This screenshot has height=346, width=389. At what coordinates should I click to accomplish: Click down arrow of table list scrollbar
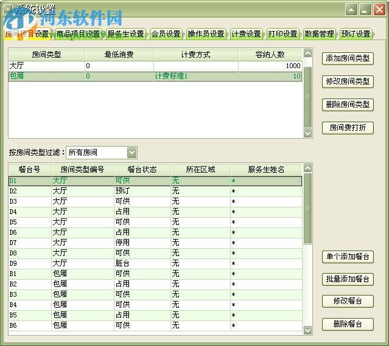click(307, 330)
